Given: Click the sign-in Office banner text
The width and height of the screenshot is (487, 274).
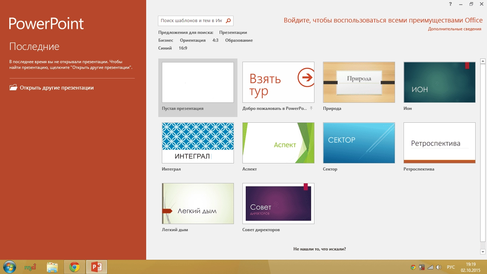Looking at the screenshot, I should 383,20.
